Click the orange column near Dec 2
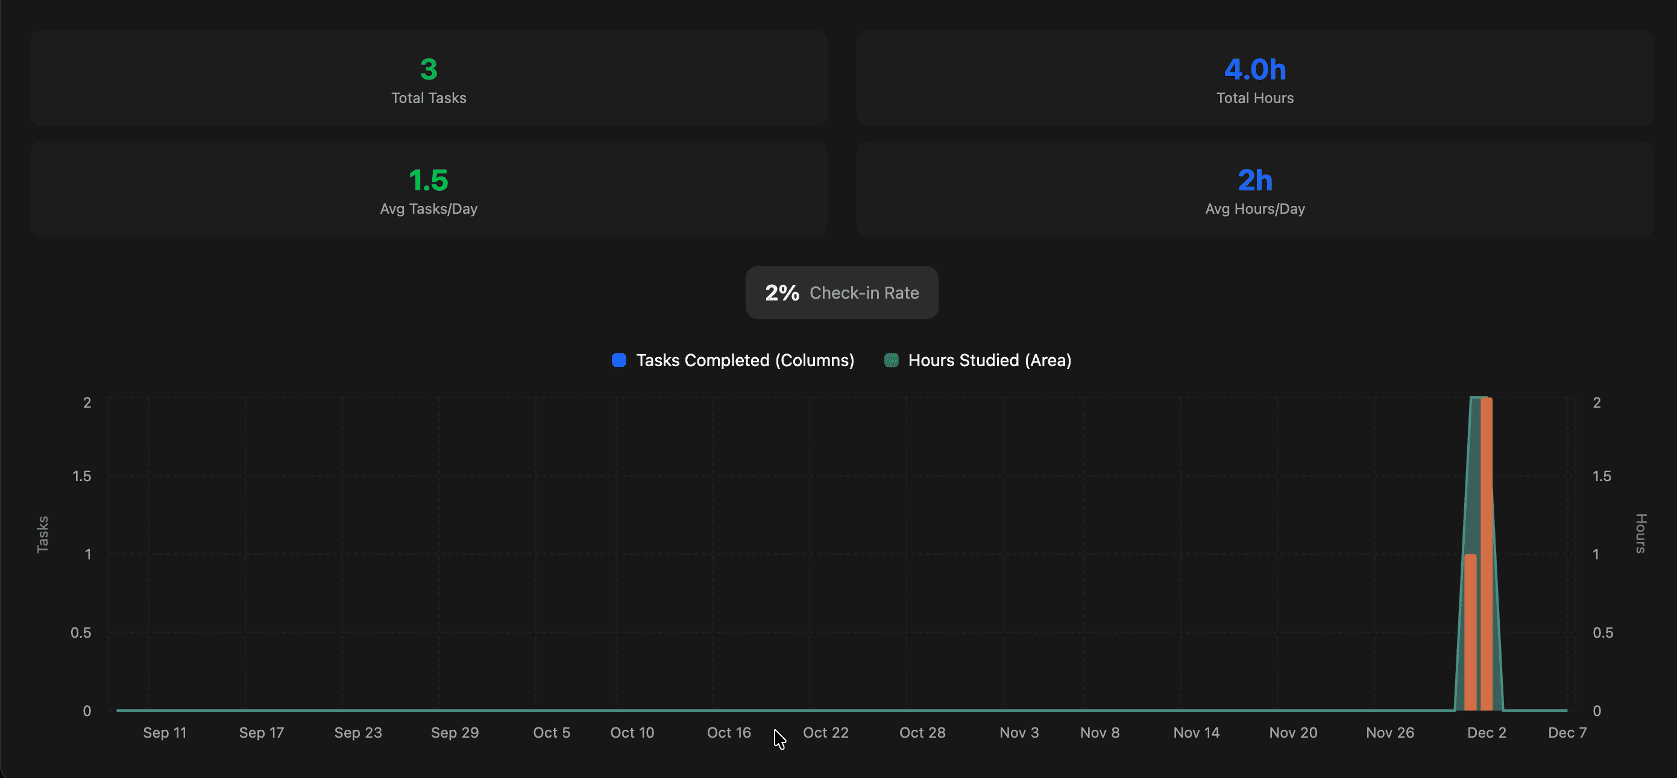Image resolution: width=1677 pixels, height=778 pixels. coord(1487,585)
